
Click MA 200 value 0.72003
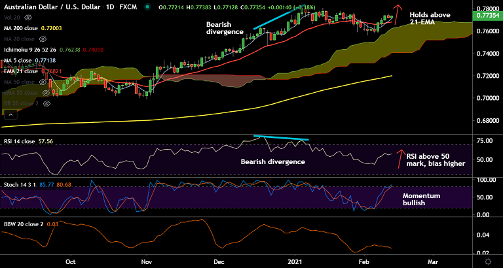point(51,29)
